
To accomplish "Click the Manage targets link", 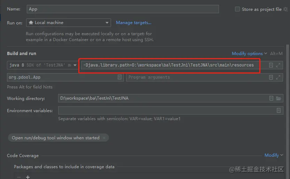I will tap(134, 23).
